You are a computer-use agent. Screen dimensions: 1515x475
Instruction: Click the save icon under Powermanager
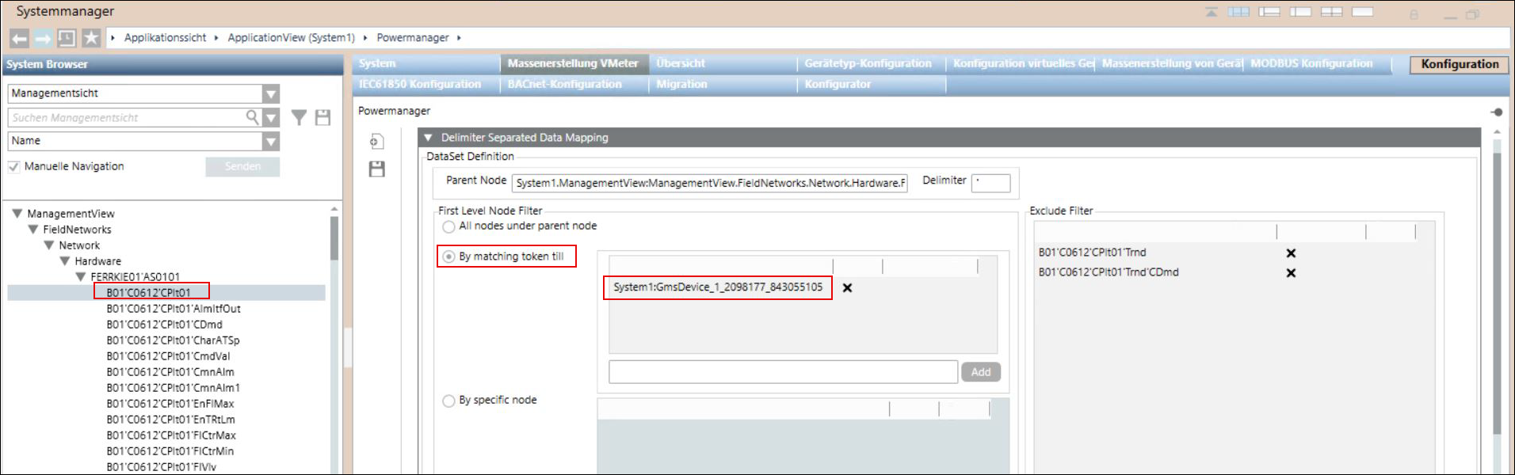pyautogui.click(x=377, y=169)
